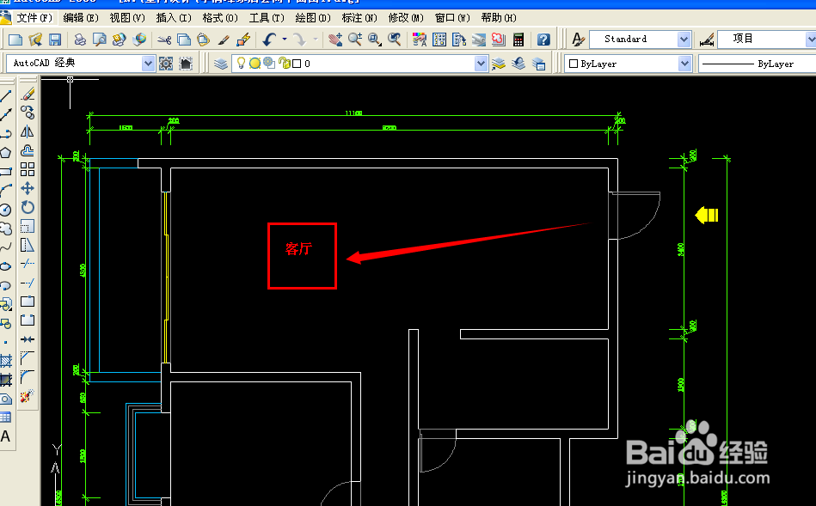Open the 绘图(D) menu
This screenshot has height=506, width=816.
[313, 18]
